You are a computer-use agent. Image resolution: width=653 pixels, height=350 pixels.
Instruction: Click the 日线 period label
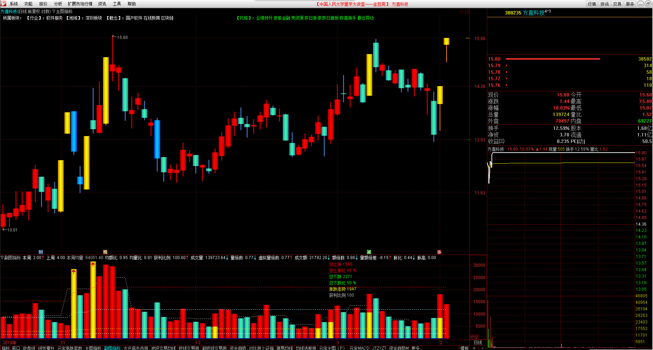[x=478, y=342]
